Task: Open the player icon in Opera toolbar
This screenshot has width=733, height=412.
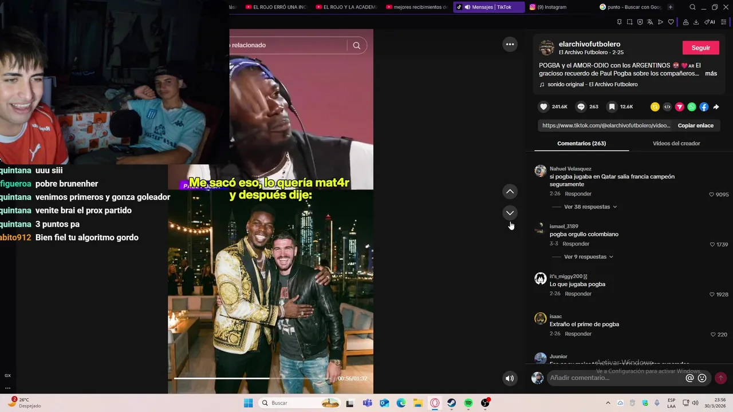Action: [660, 22]
